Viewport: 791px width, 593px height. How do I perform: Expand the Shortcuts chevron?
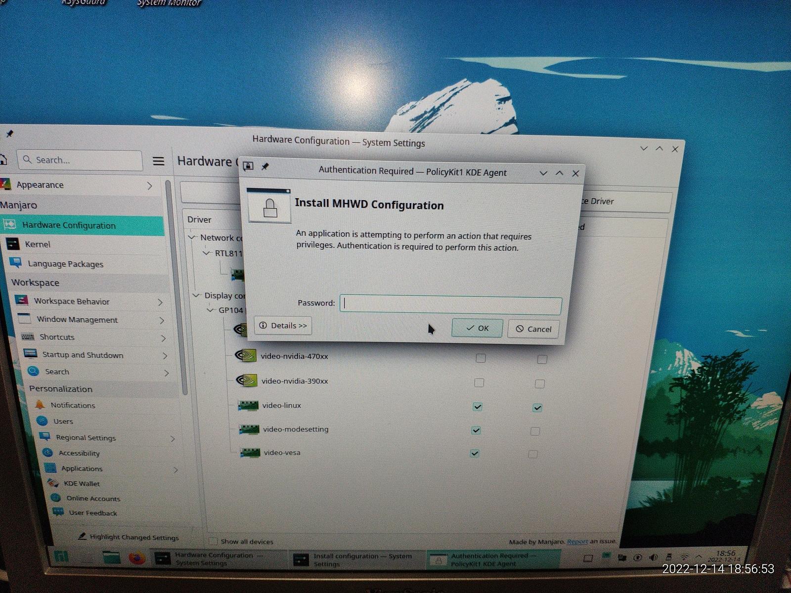pyautogui.click(x=164, y=338)
